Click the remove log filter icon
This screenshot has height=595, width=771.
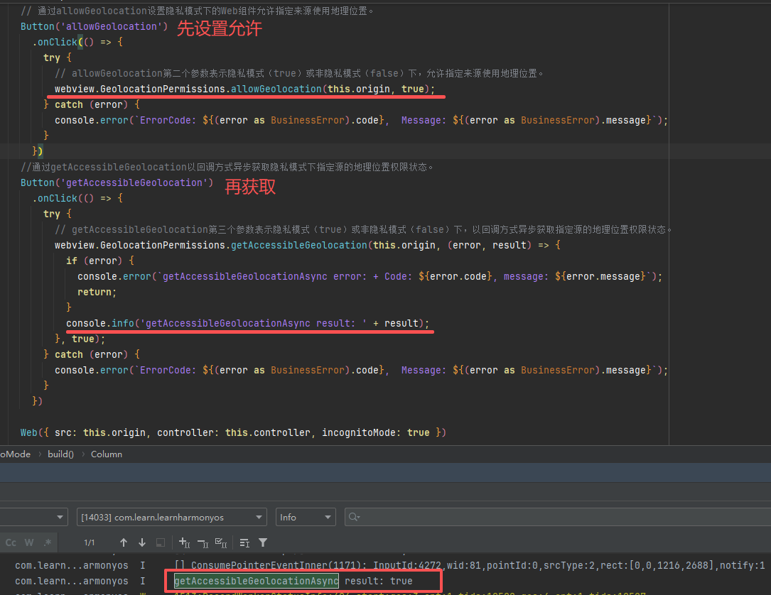pos(203,542)
